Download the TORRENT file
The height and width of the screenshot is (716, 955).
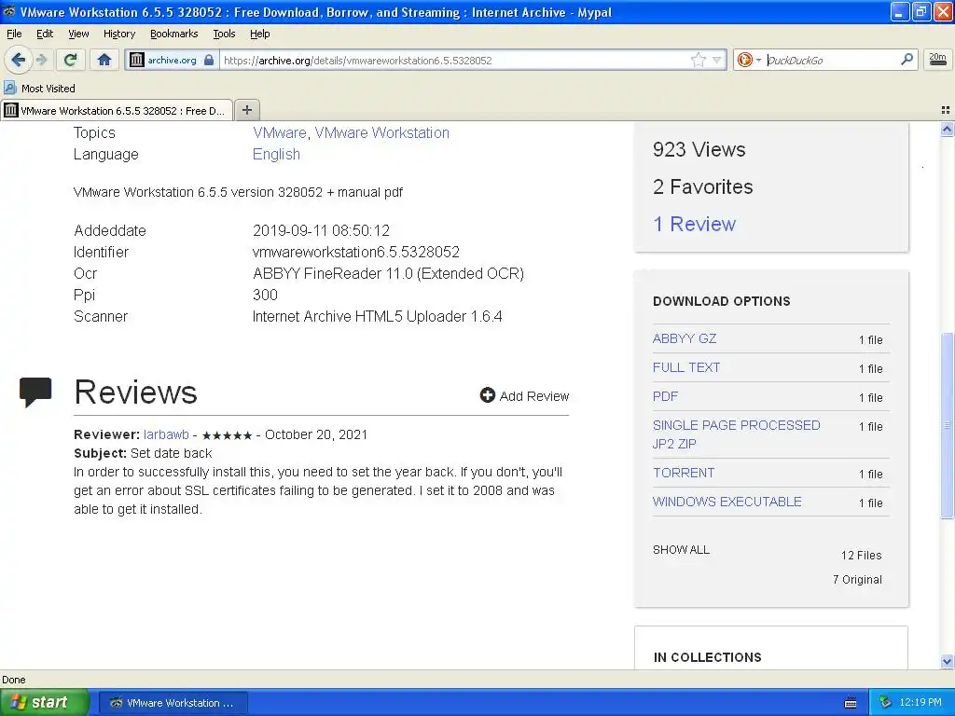point(684,473)
